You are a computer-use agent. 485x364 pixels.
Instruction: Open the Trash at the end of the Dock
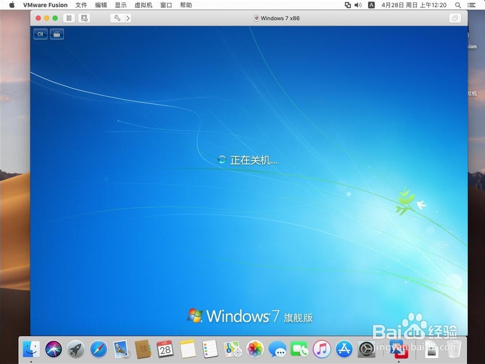click(x=454, y=348)
